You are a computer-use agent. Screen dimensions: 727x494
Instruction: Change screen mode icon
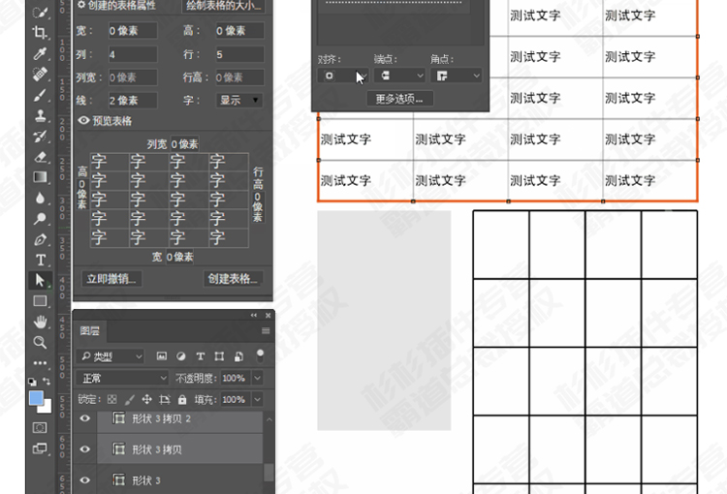[40, 448]
